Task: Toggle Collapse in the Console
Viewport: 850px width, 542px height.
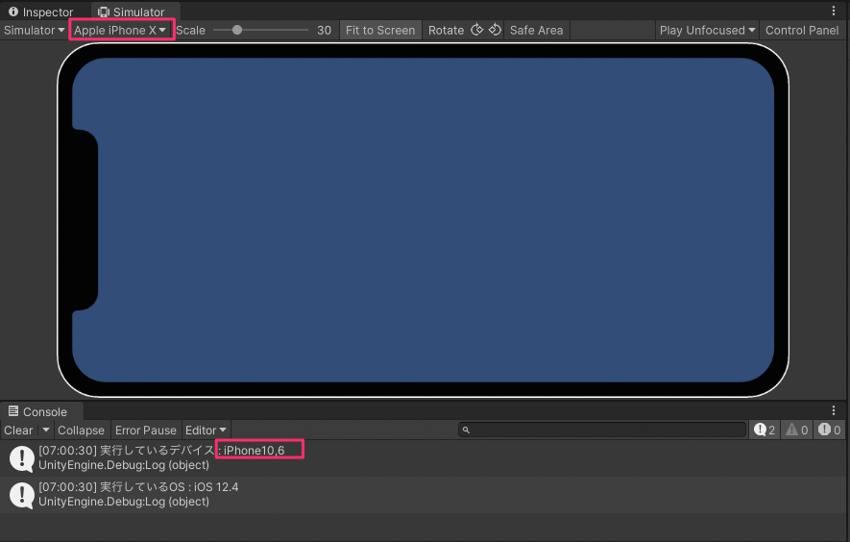Action: point(82,431)
